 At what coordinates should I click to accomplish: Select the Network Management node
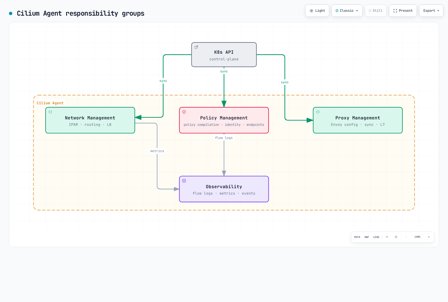pyautogui.click(x=90, y=120)
